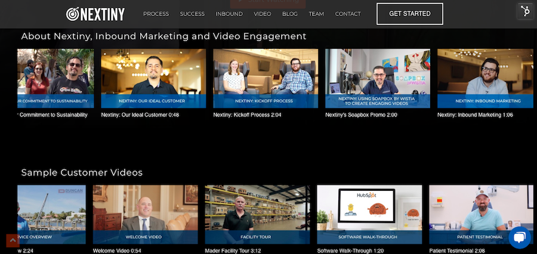Click the GET STARTED button
The image size is (537, 254).
tap(409, 14)
